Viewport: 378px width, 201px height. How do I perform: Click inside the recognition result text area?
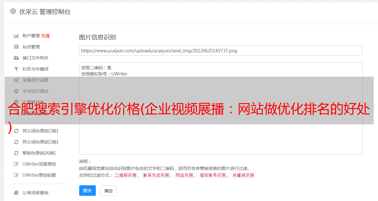[x=221, y=109]
